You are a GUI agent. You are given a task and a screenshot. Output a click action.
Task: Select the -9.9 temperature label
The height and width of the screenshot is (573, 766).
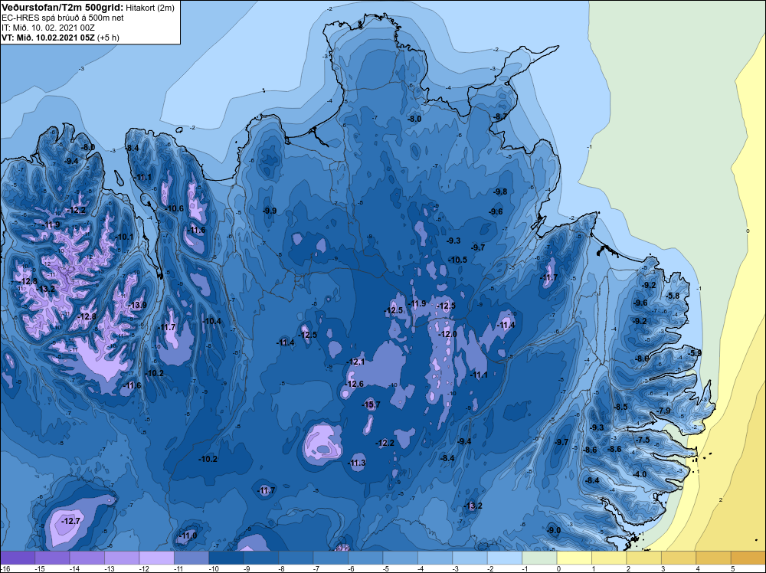click(270, 211)
